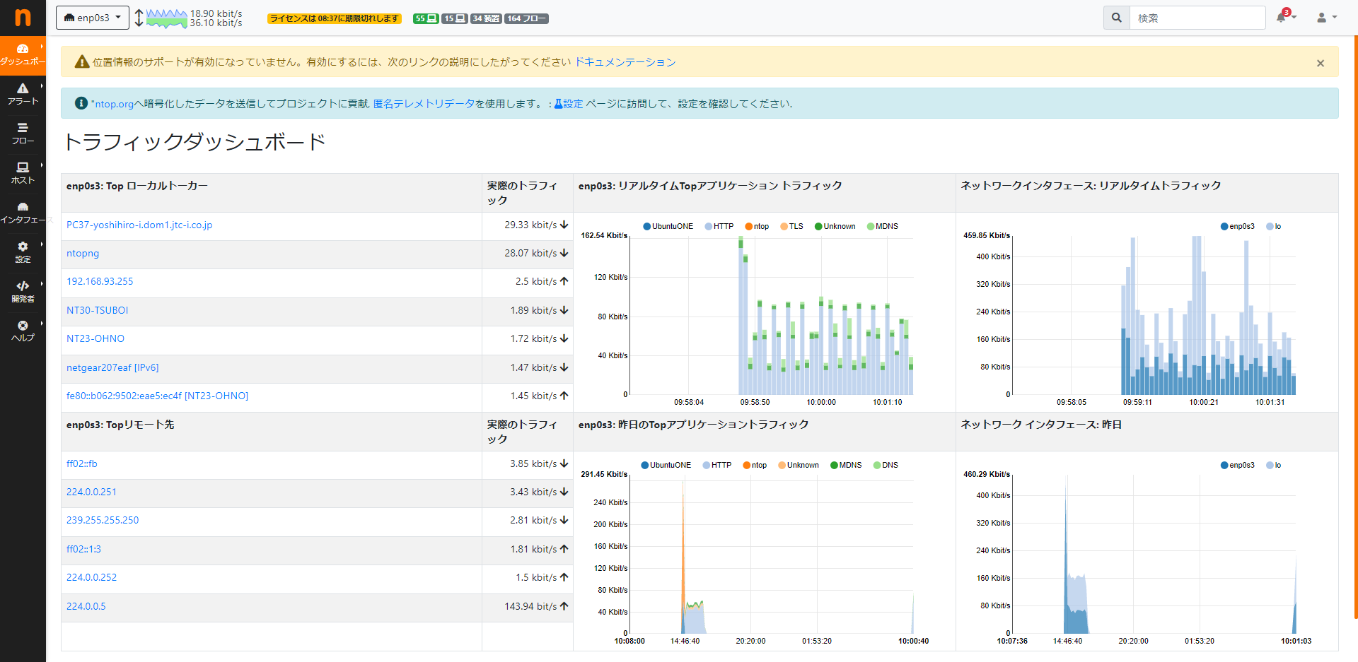Open the ntop.org link
The height and width of the screenshot is (662, 1358).
point(114,104)
